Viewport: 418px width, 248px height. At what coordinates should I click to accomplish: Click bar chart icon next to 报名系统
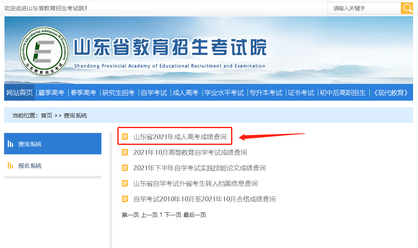click(11, 166)
